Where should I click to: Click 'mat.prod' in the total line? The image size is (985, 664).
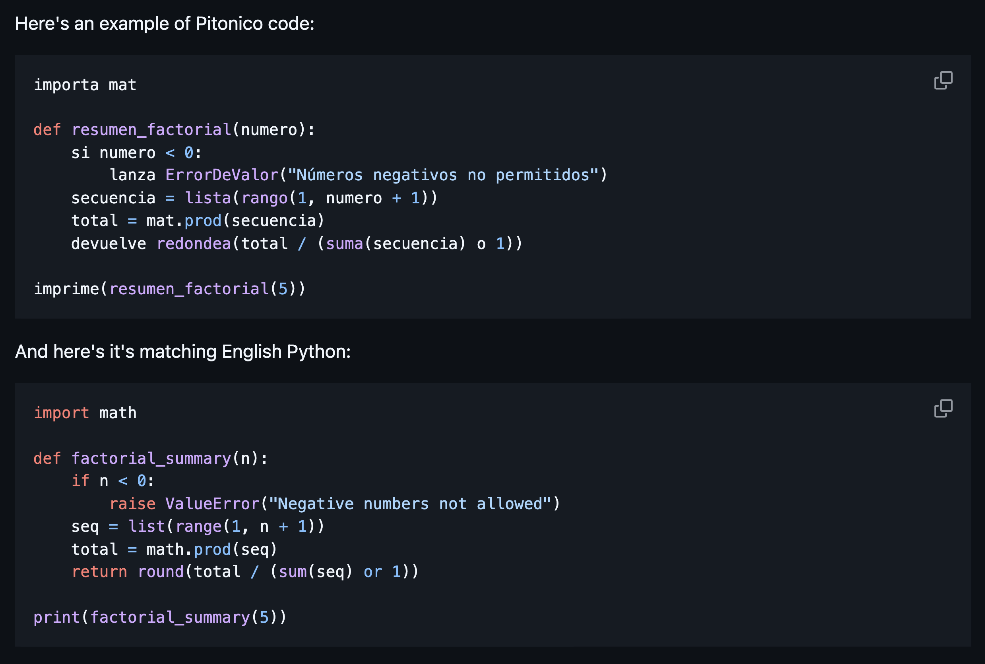tap(184, 221)
